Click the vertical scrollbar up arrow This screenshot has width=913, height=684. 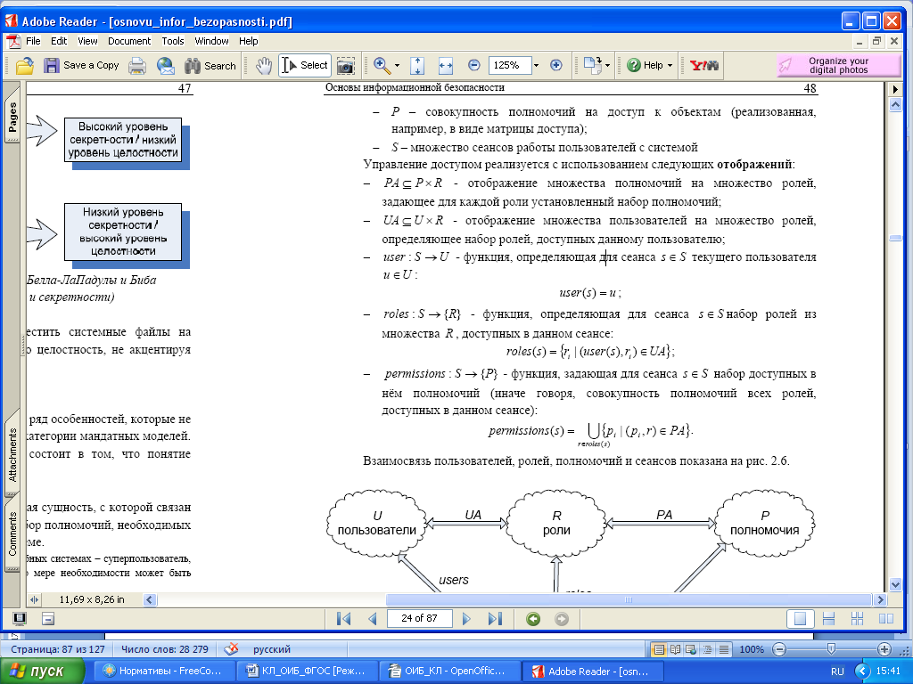(895, 105)
